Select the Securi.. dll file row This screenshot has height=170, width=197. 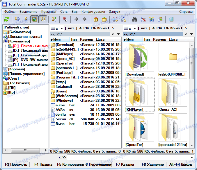[x=86, y=119]
